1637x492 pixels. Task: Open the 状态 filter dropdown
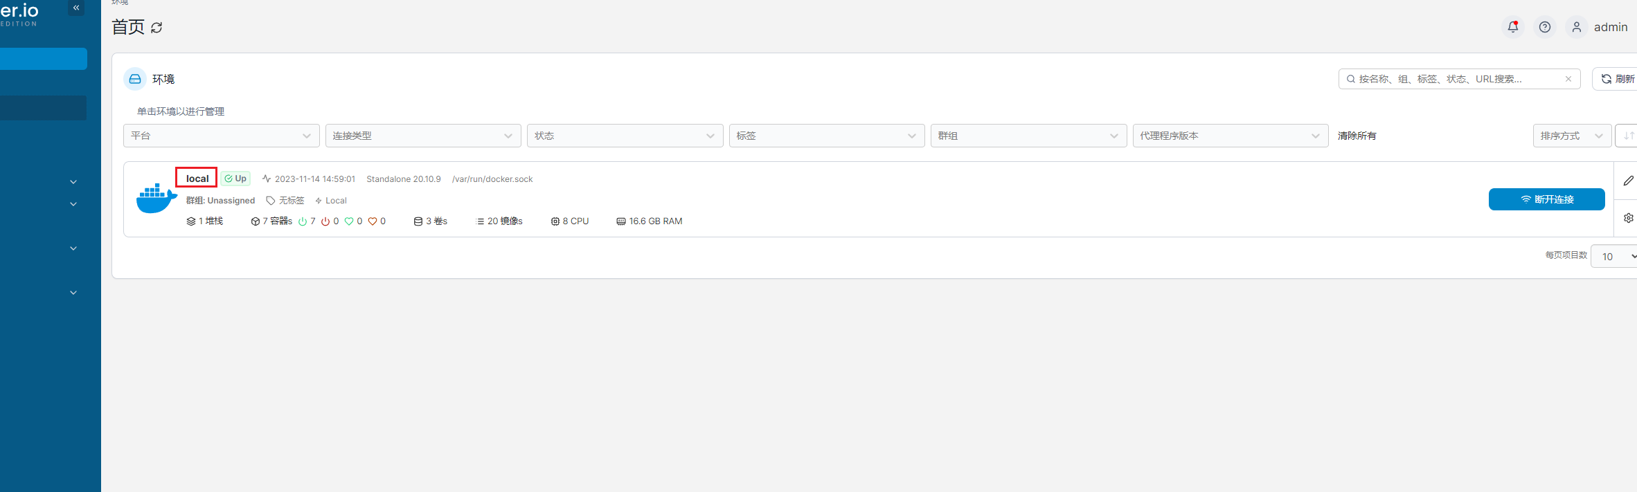625,136
